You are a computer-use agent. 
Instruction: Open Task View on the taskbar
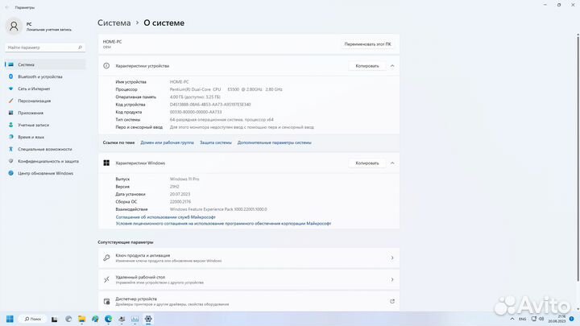[x=55, y=319]
